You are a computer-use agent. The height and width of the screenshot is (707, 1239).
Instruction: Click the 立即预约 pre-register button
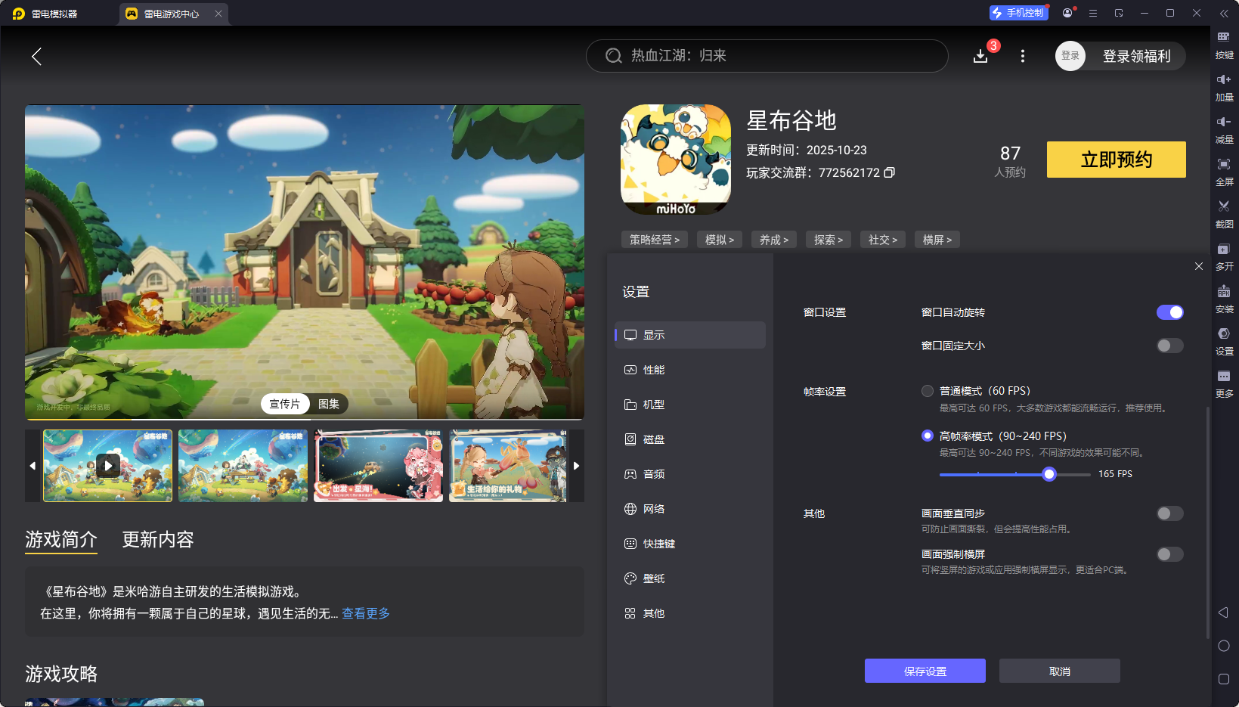pyautogui.click(x=1117, y=160)
